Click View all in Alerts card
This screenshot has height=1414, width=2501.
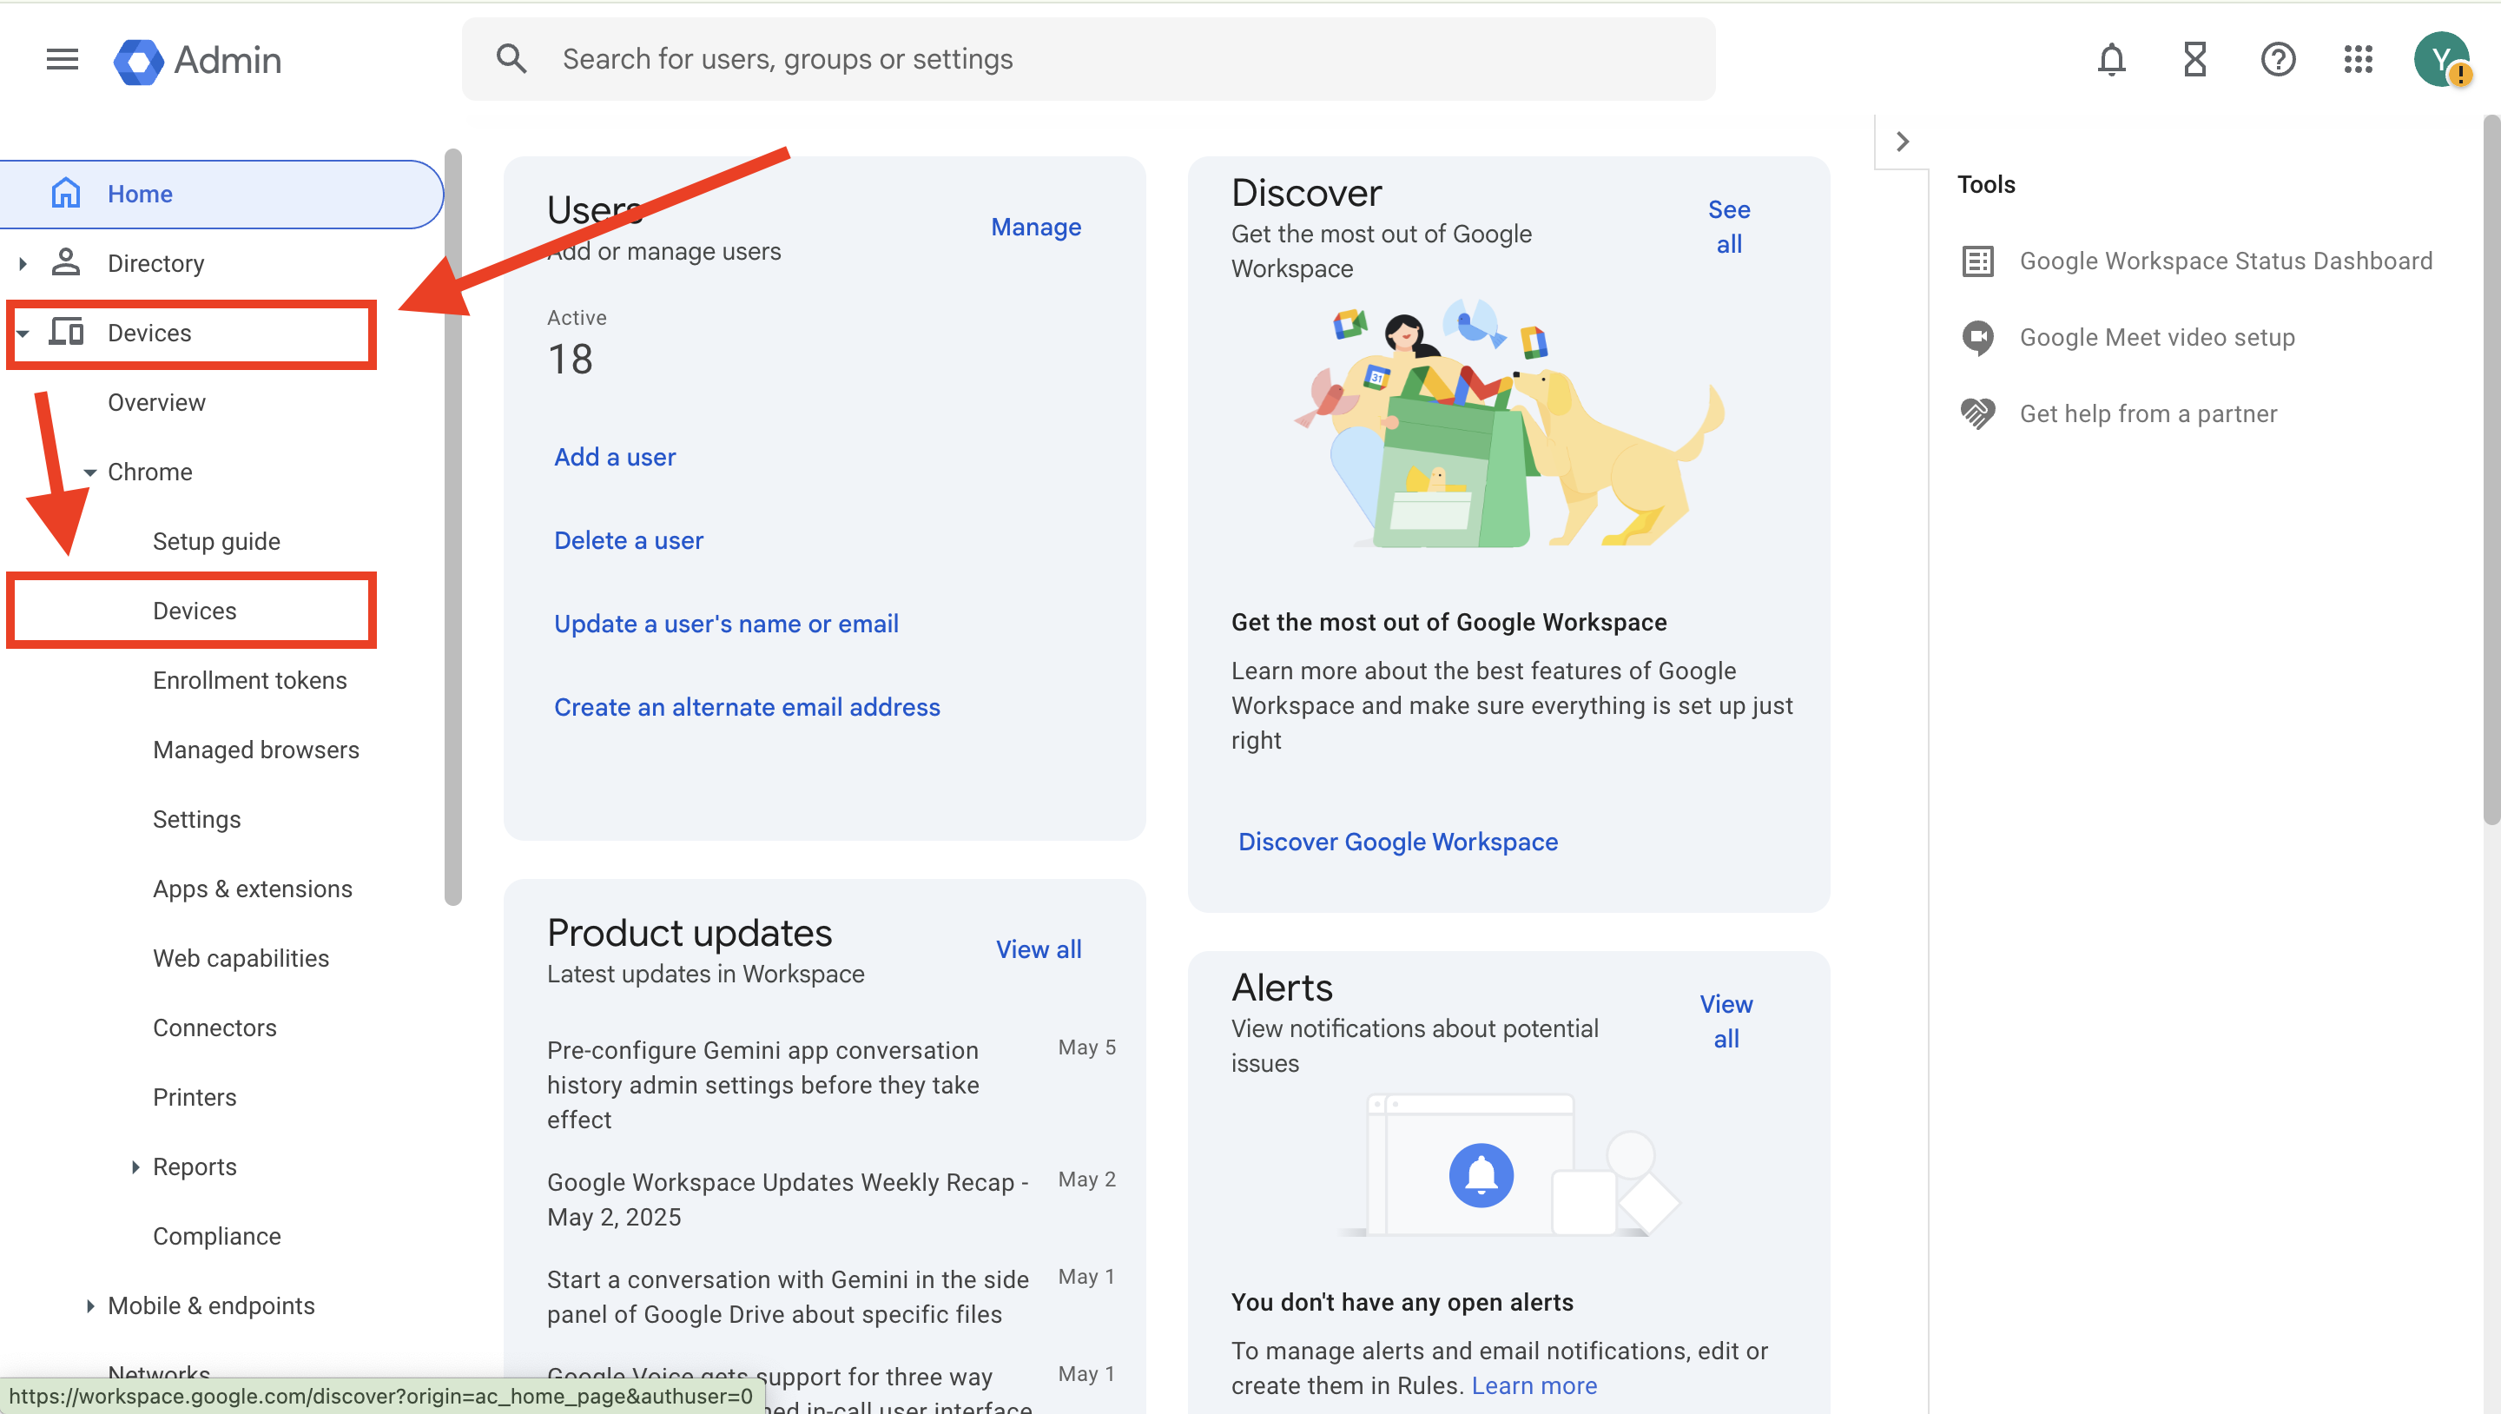click(1726, 1021)
